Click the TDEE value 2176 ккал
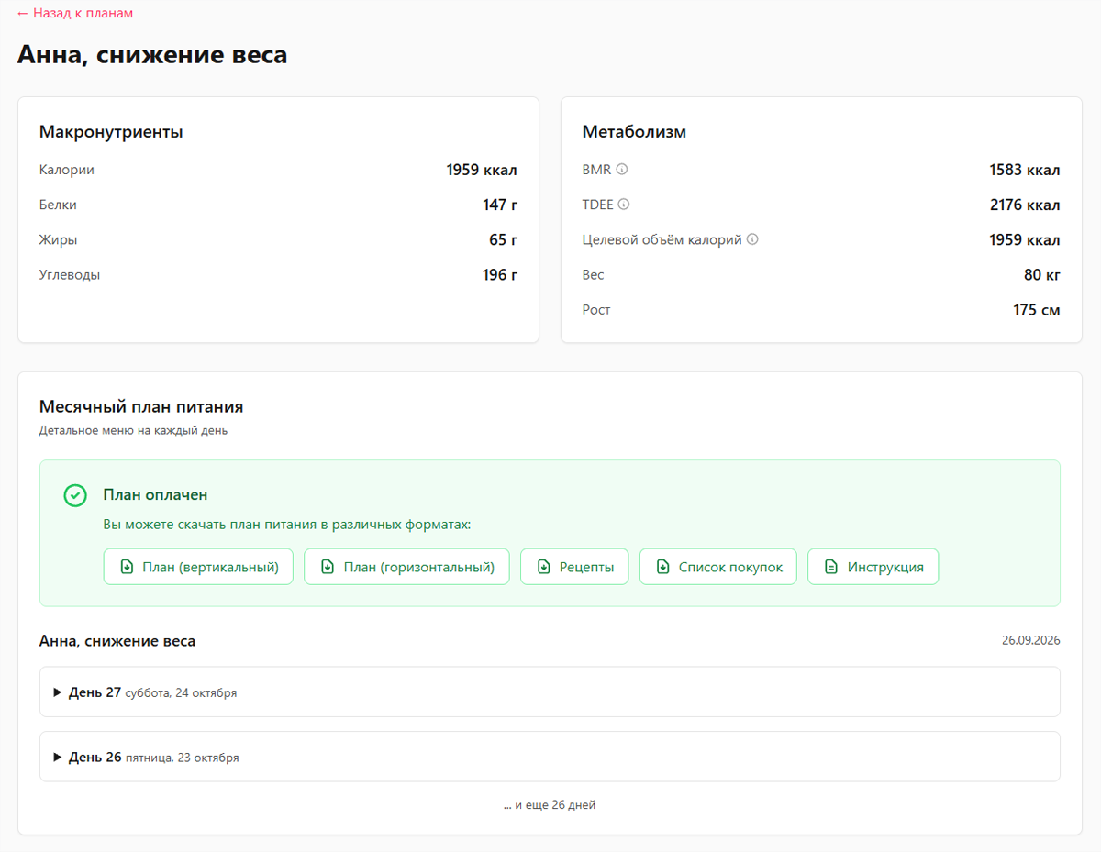Viewport: 1101px width, 852px height. 1025,205
